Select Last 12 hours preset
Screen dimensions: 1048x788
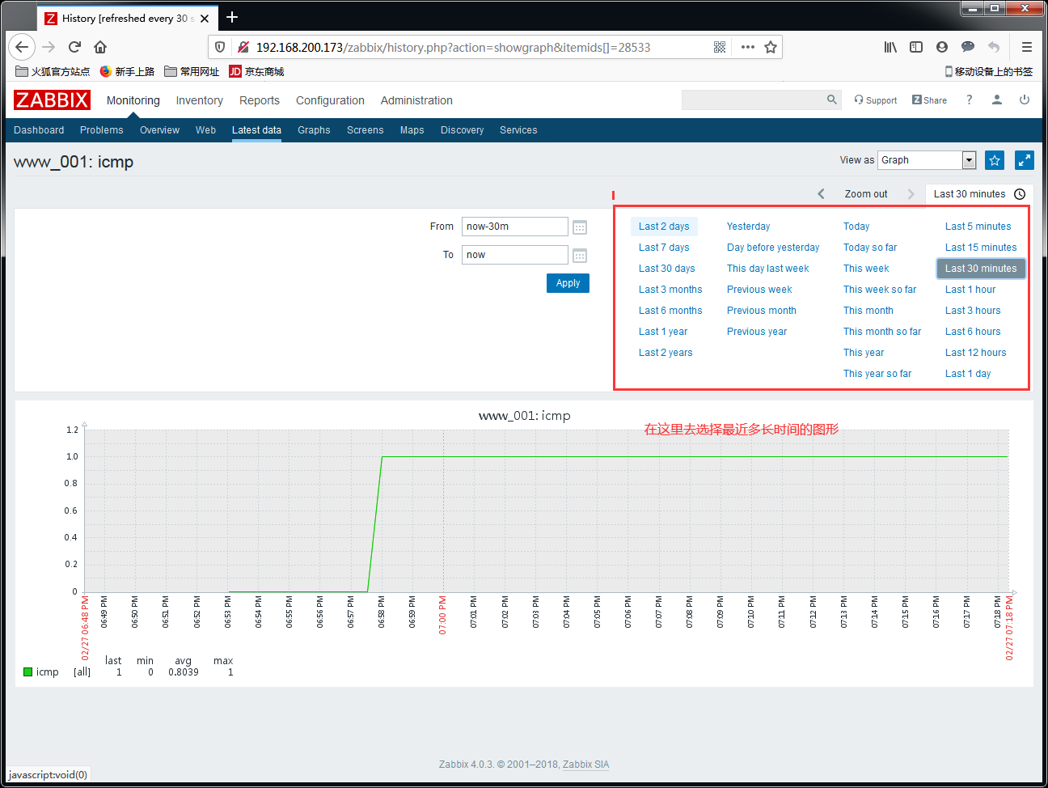coord(976,353)
